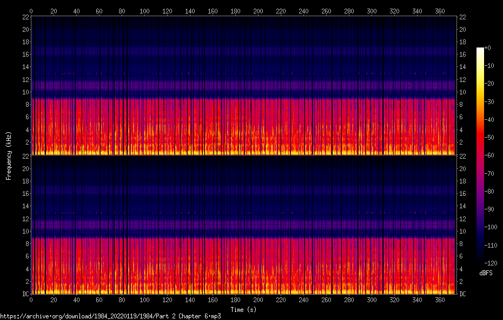The image size is (503, 320).
Task: Select the 40 mark on the top time axis
Action: coord(76,11)
